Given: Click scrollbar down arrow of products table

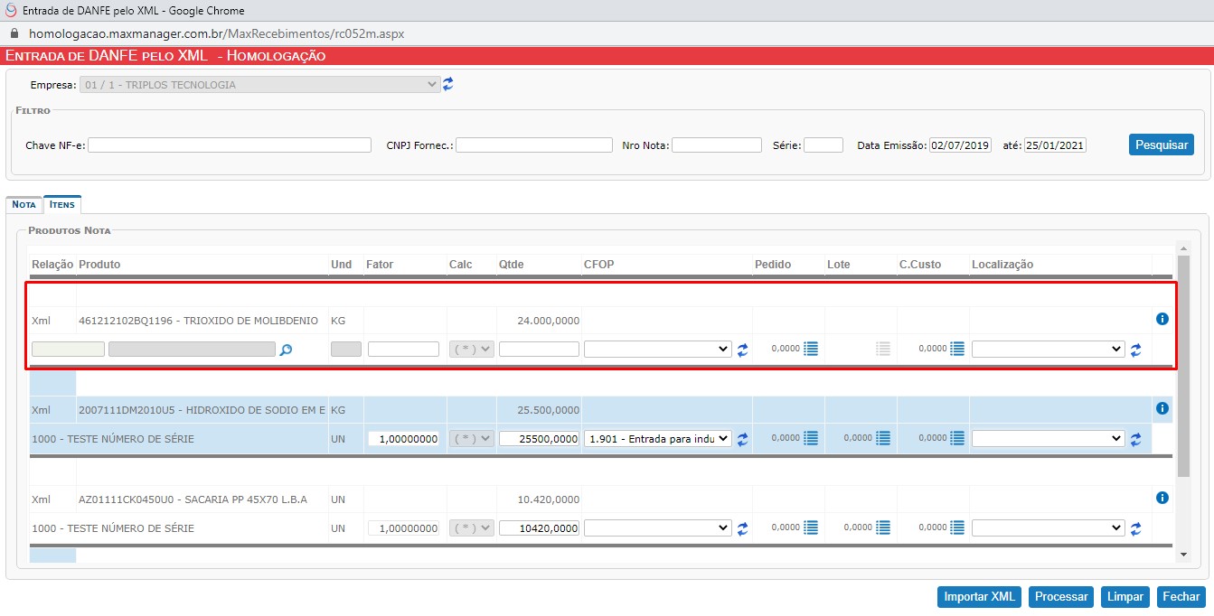Looking at the screenshot, I should pyautogui.click(x=1183, y=554).
